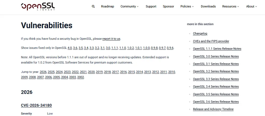
Task: Filter issues fixed in OpenSSL 1.0.2
Action: click(131, 48)
